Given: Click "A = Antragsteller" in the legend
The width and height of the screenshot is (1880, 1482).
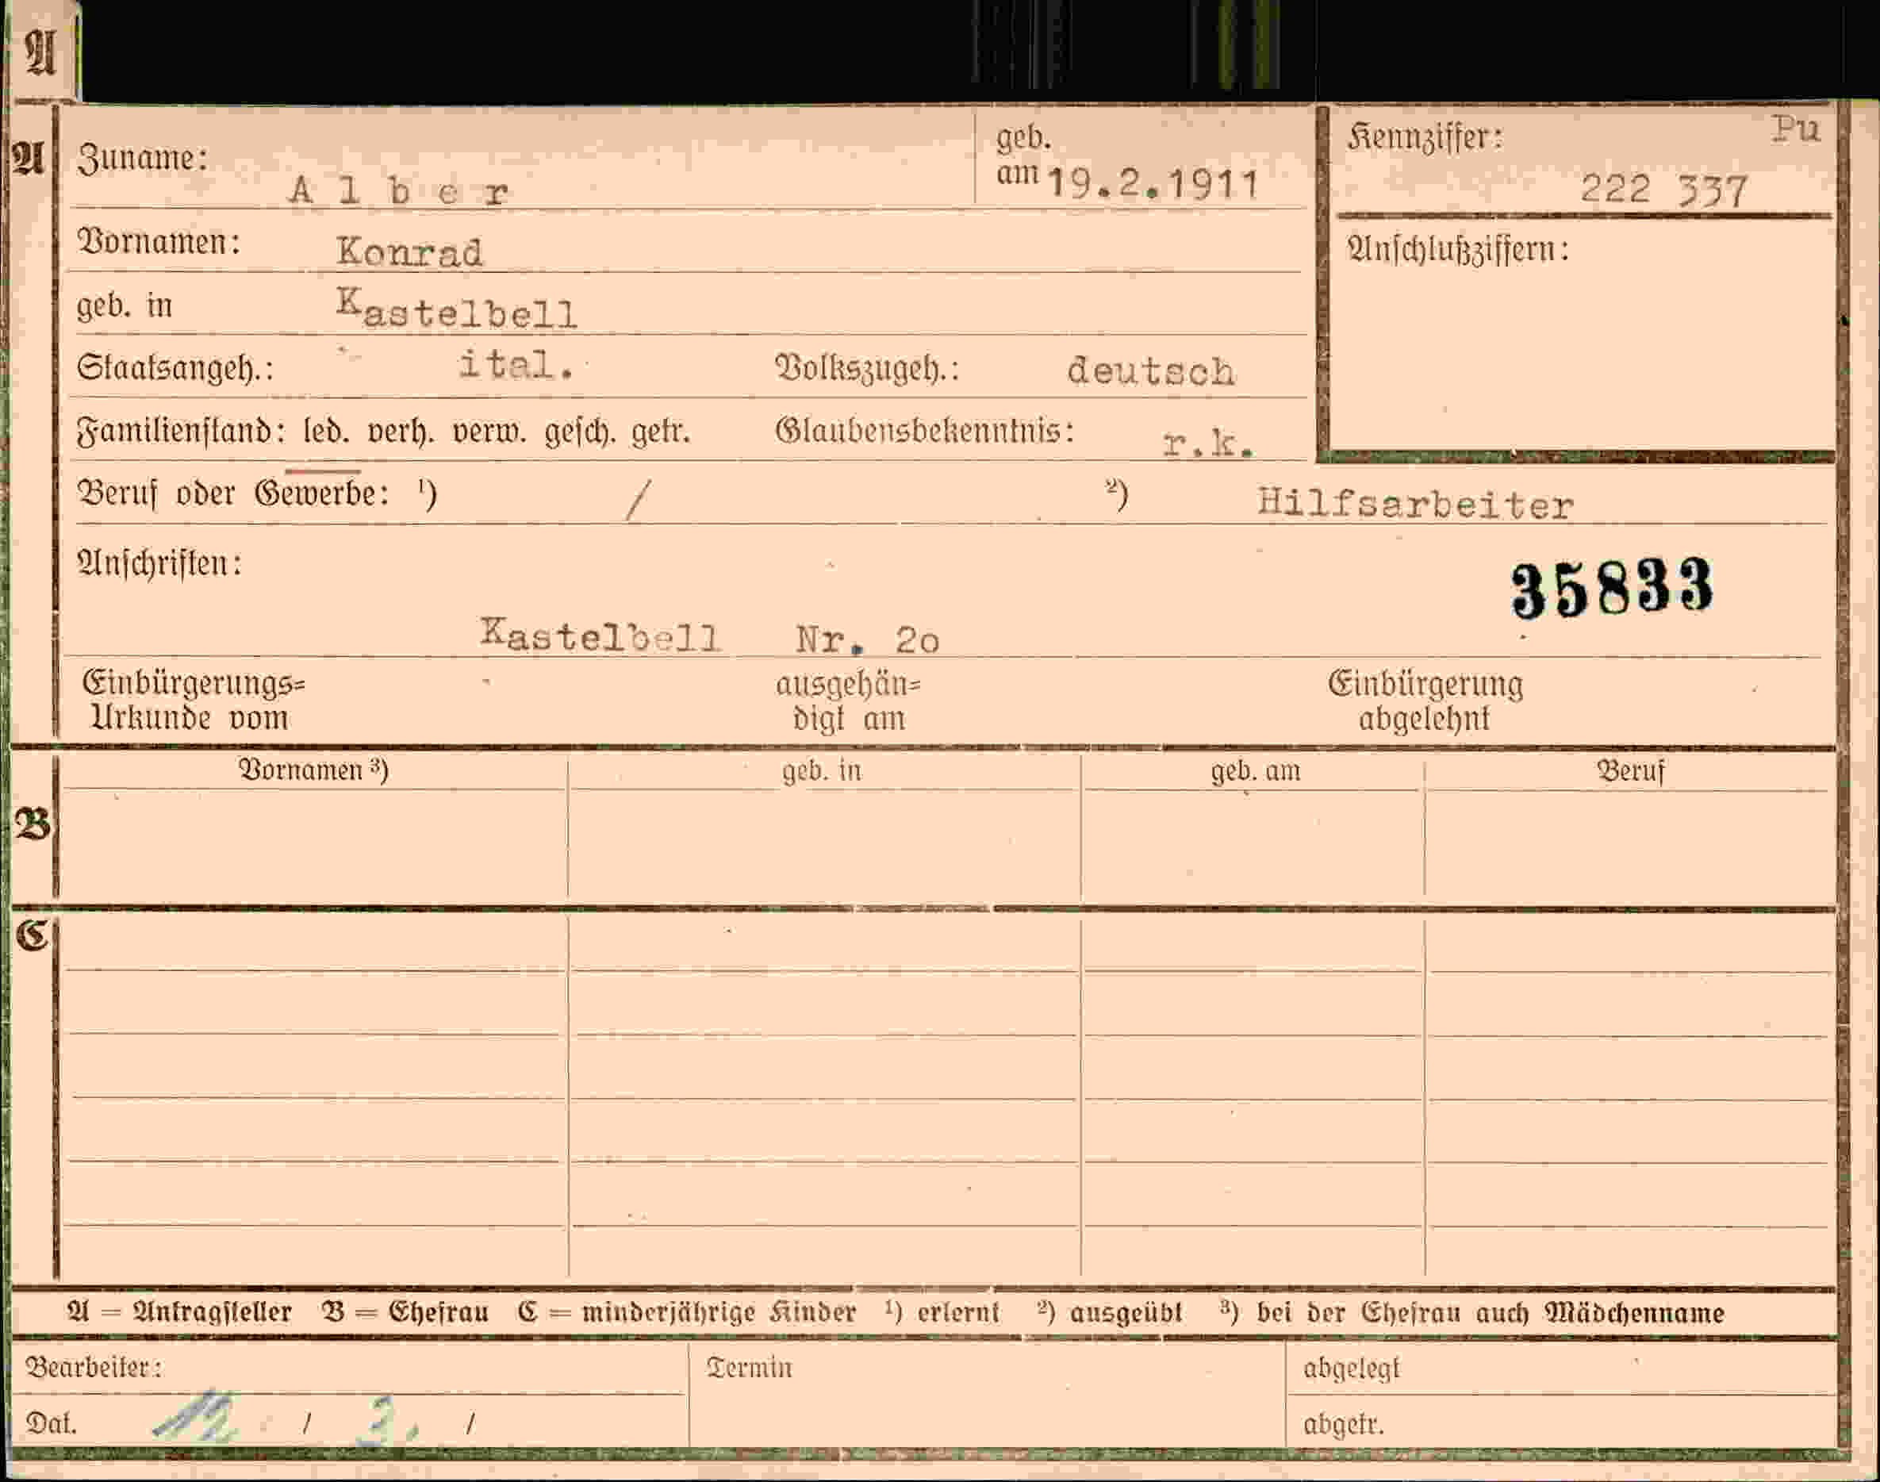Looking at the screenshot, I should (179, 1313).
